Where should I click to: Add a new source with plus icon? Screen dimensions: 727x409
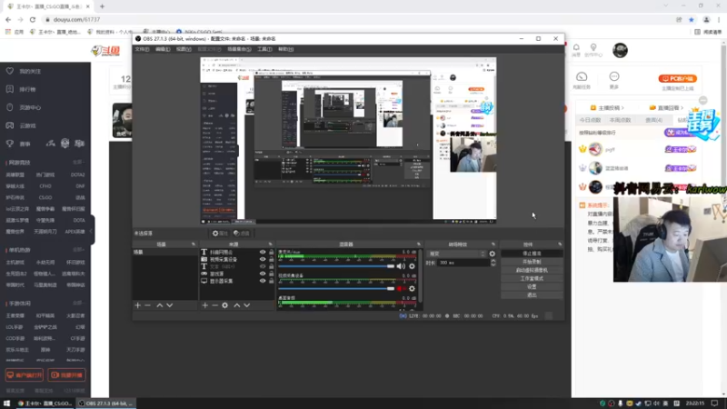(x=205, y=305)
